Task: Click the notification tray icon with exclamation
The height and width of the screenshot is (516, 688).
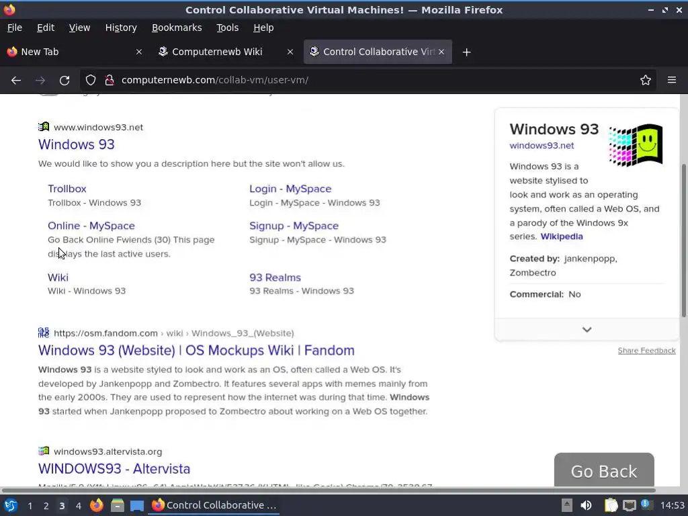Action: (x=646, y=505)
